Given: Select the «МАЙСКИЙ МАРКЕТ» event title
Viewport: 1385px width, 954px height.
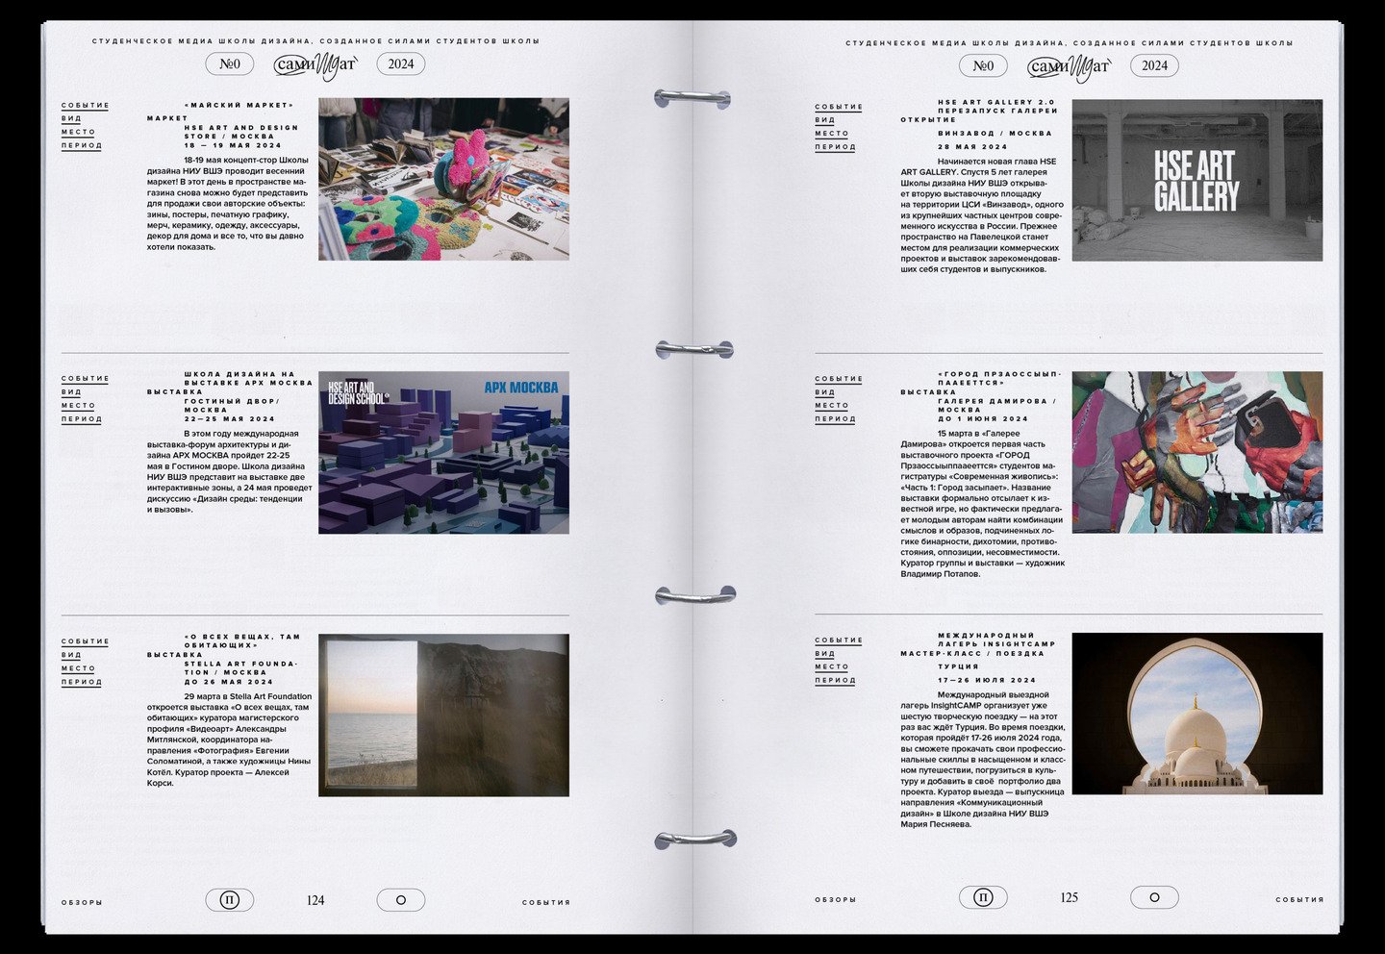Looking at the screenshot, I should point(239,105).
